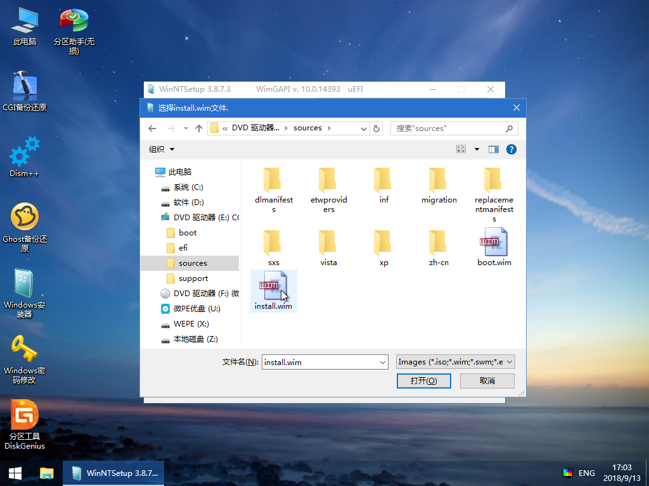Toggle the preview pane icon
This screenshot has height=486, width=649.
[x=494, y=149]
